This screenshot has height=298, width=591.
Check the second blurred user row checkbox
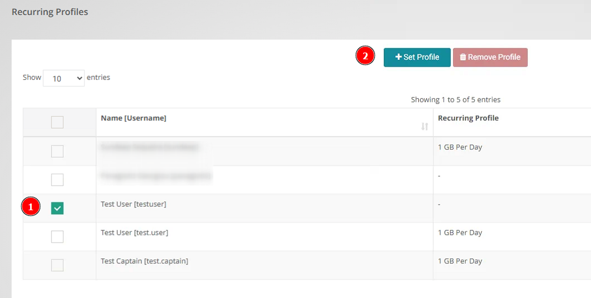point(58,179)
